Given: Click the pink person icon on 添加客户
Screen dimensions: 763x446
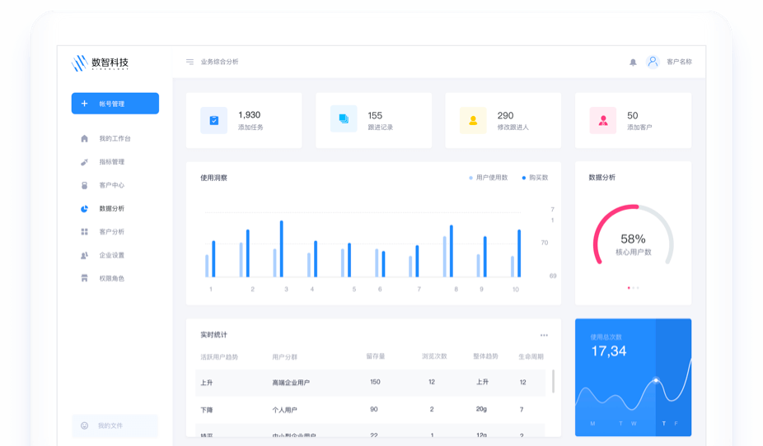Looking at the screenshot, I should [603, 120].
